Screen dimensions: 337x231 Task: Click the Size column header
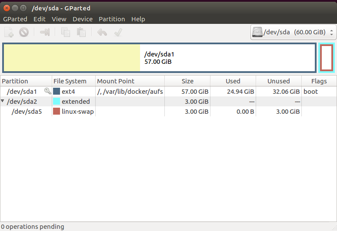click(187, 81)
